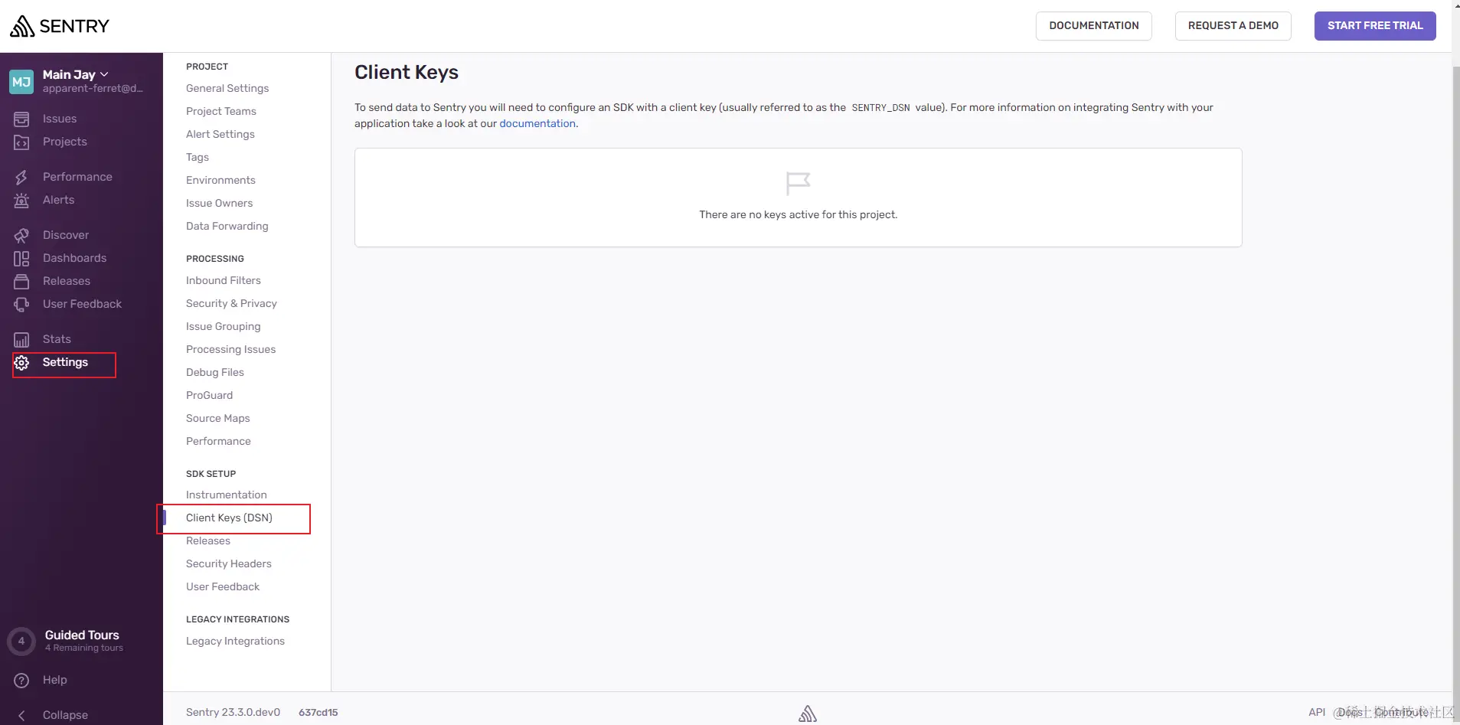The height and width of the screenshot is (725, 1460).
Task: Click the Request a Demo button
Action: coord(1233,25)
